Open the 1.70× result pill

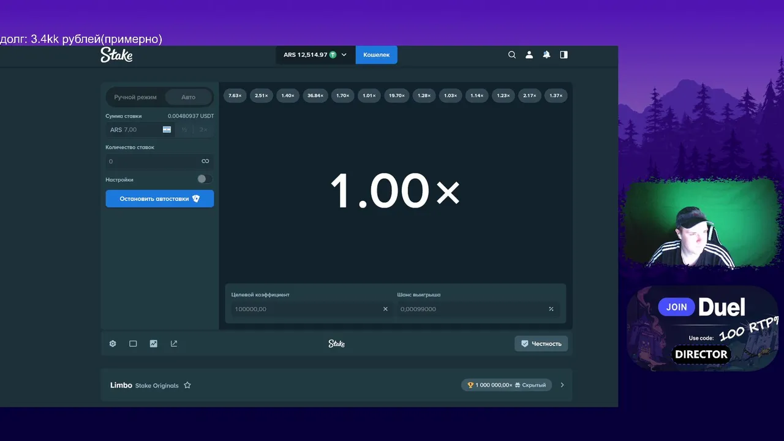click(343, 96)
